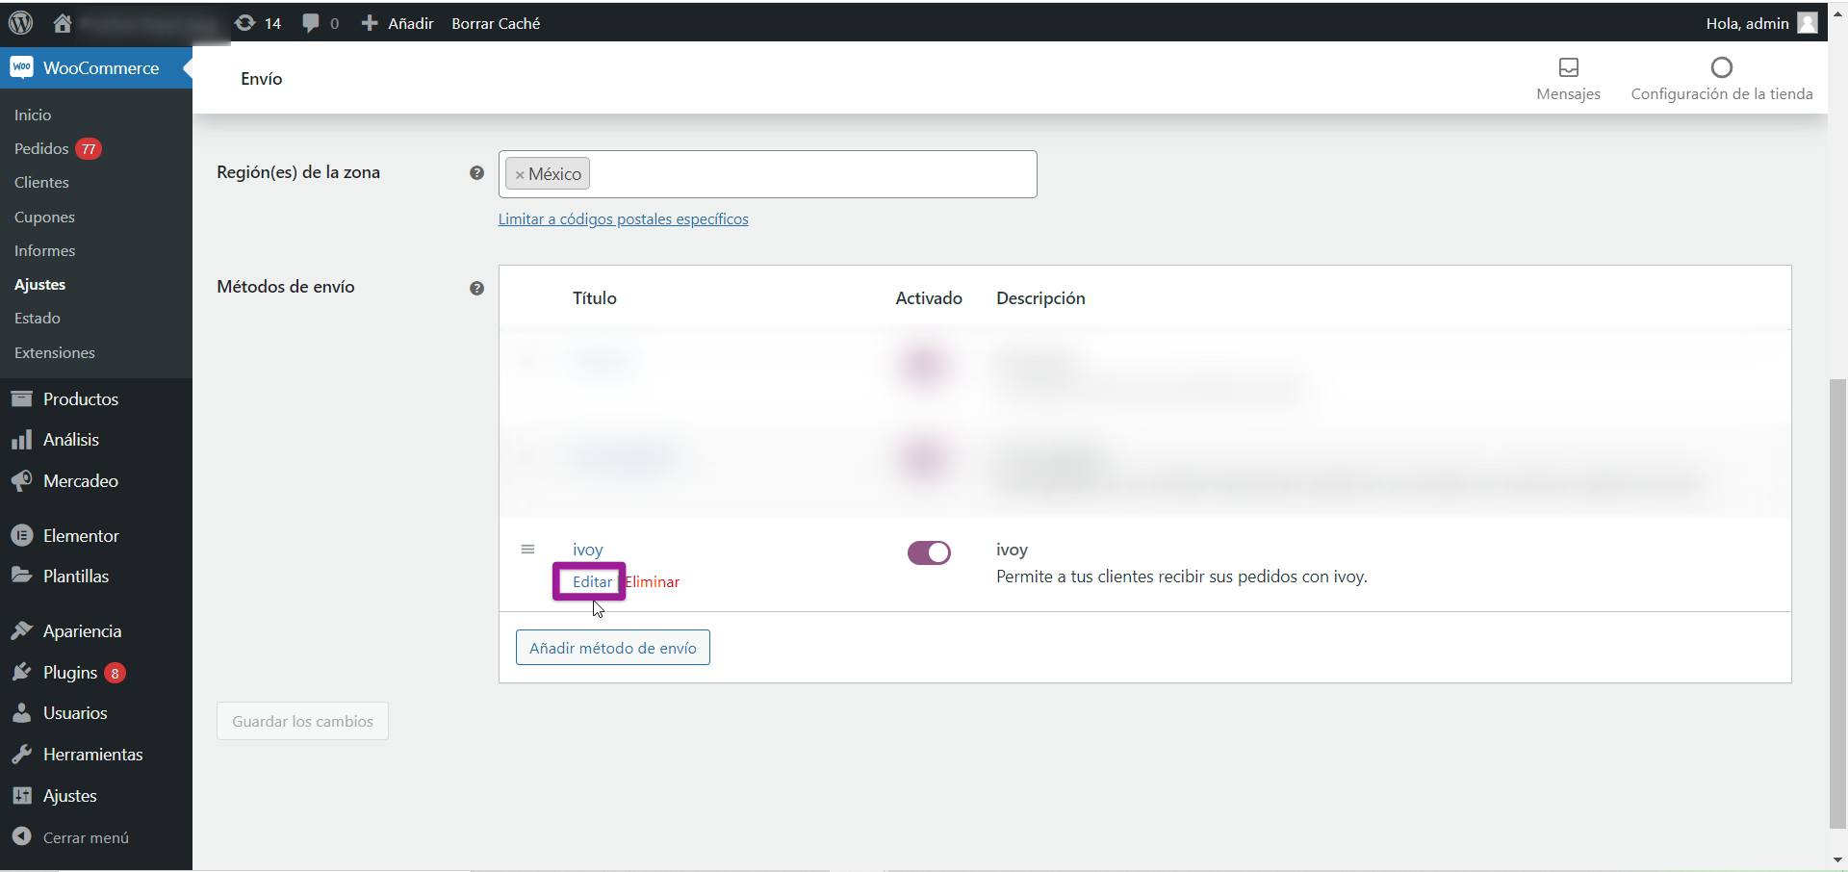This screenshot has width=1848, height=872.
Task: Click the Título column header
Action: 595,298
